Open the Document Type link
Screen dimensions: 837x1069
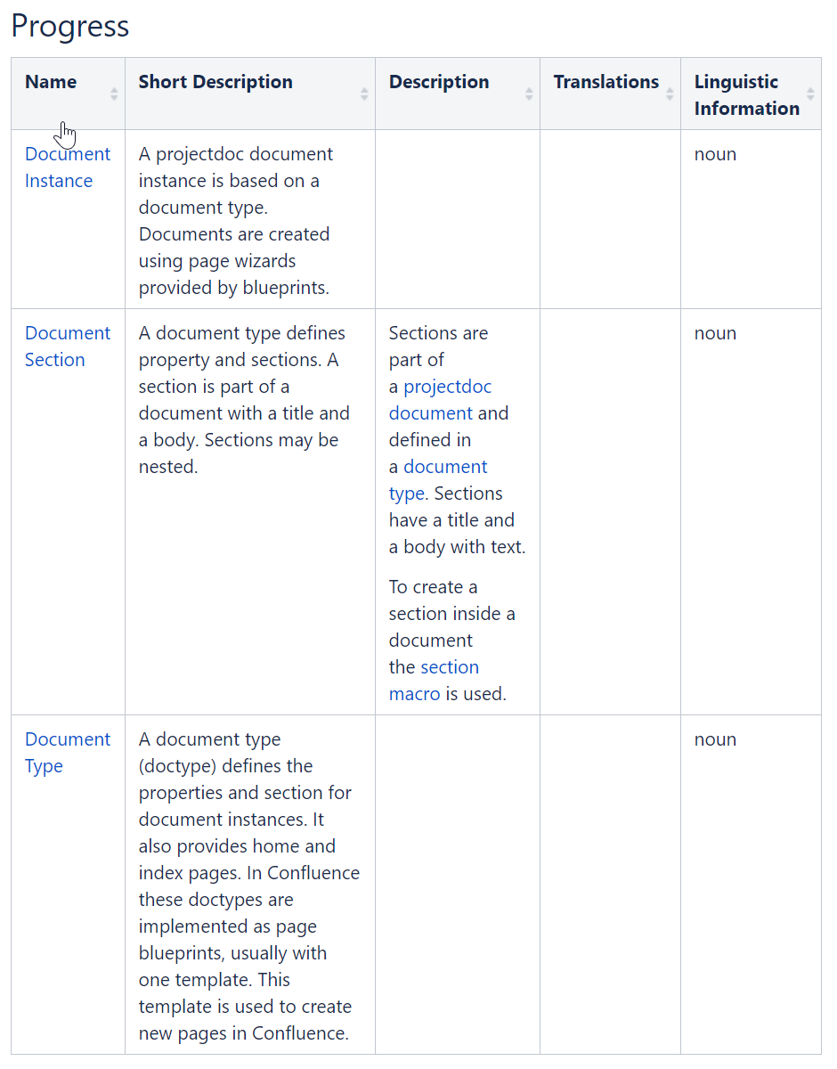coord(67,753)
